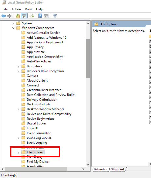Click tree pane horizontal scrollbar thumb

[36, 169]
